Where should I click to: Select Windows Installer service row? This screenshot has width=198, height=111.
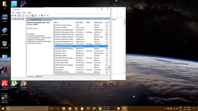80,27
